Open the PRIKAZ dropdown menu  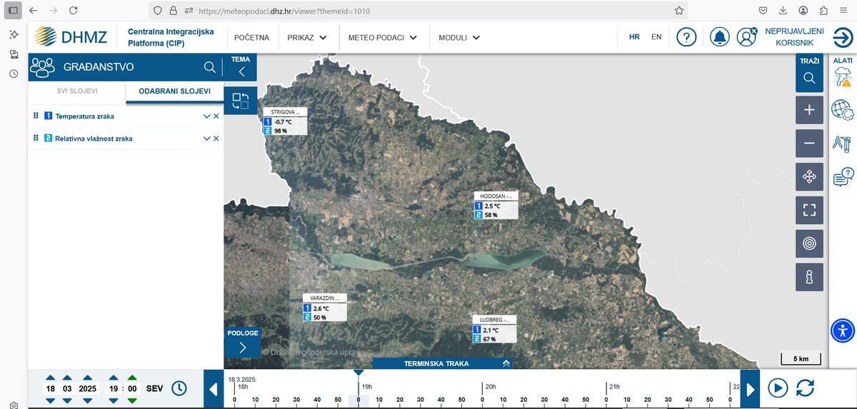click(x=307, y=37)
